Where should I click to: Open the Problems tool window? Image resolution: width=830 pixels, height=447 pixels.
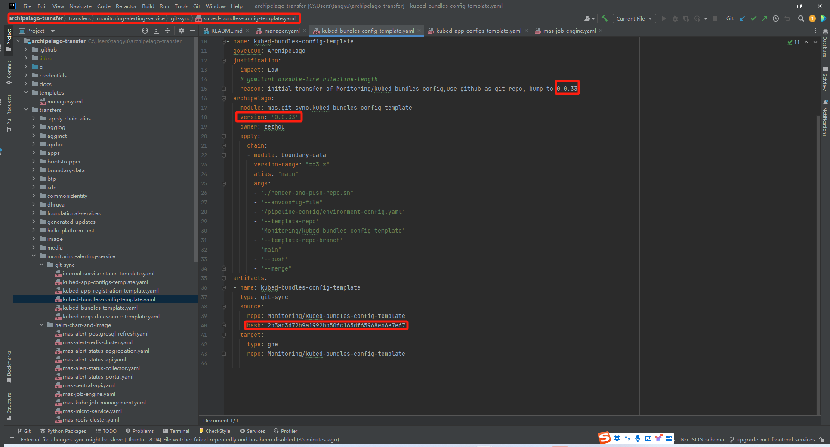pos(140,431)
